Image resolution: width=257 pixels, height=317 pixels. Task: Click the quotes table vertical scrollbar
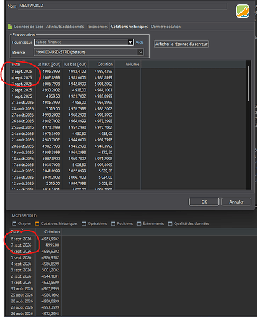248,84
